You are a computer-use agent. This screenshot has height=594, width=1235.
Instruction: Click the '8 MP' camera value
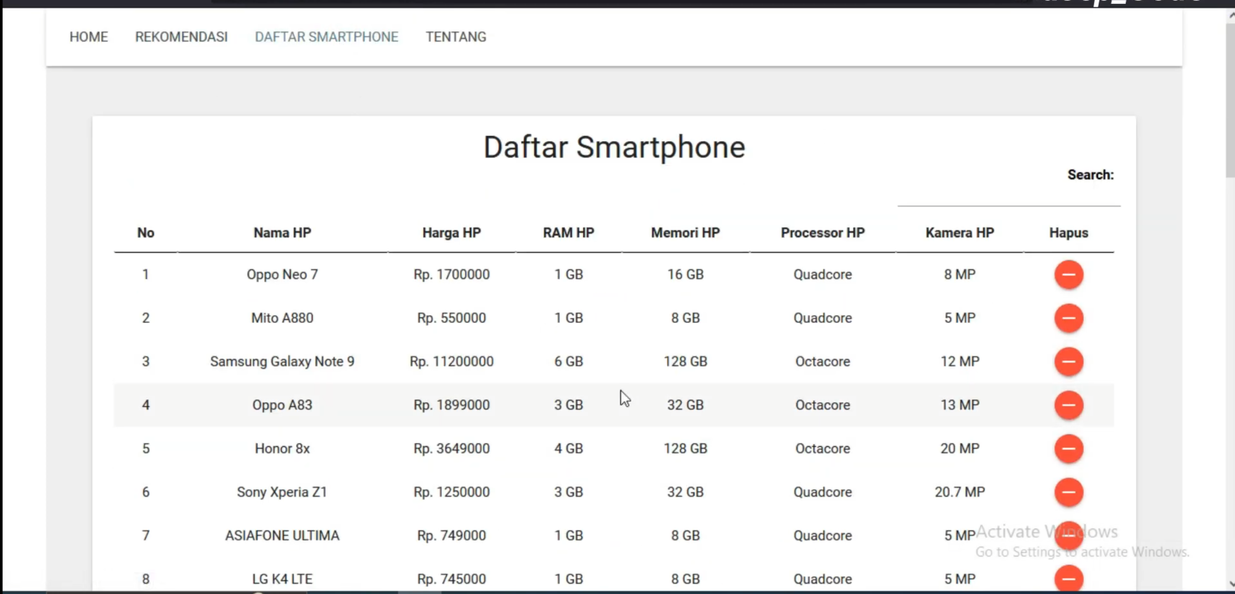[960, 274]
